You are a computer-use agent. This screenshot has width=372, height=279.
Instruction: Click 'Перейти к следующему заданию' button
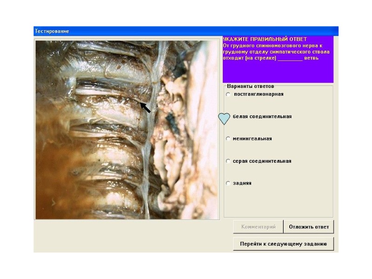pyautogui.click(x=284, y=244)
